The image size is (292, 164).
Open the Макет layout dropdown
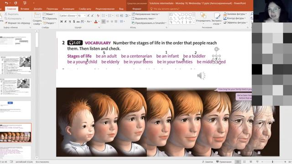pyautogui.click(x=49, y=14)
